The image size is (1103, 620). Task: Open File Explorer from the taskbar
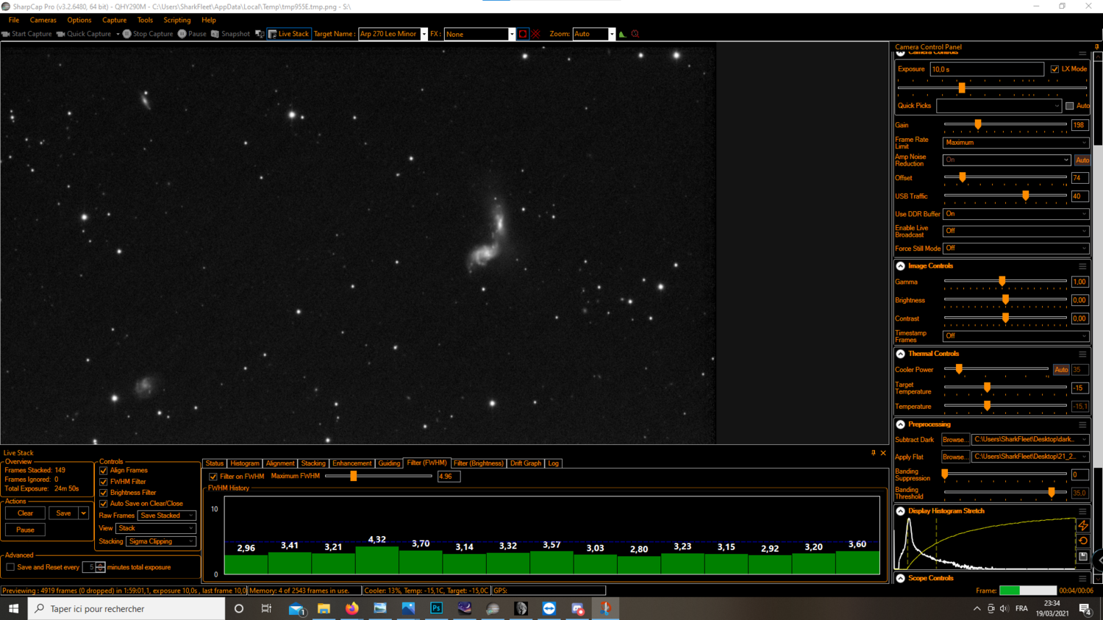(324, 608)
